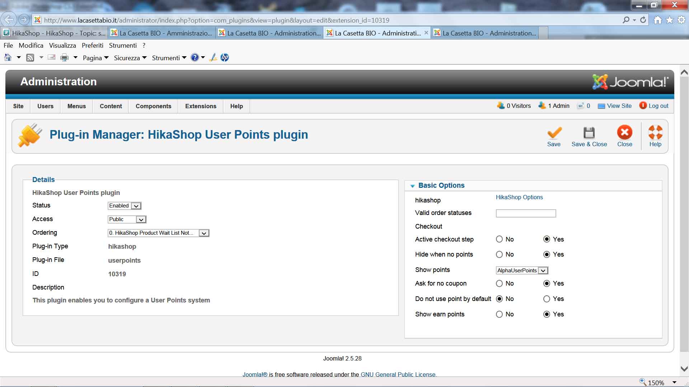The image size is (689, 387).
Task: Open the Status dropdown
Action: (x=125, y=206)
